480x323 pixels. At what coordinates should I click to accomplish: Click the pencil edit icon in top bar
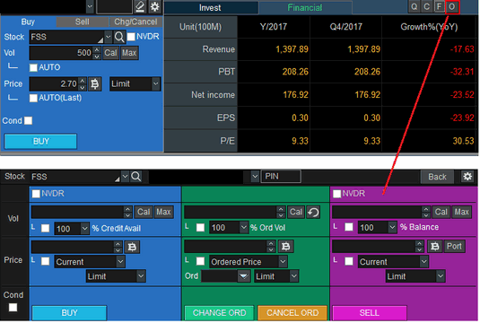coord(140,7)
